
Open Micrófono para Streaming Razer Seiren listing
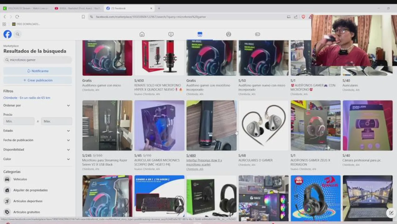(x=105, y=162)
